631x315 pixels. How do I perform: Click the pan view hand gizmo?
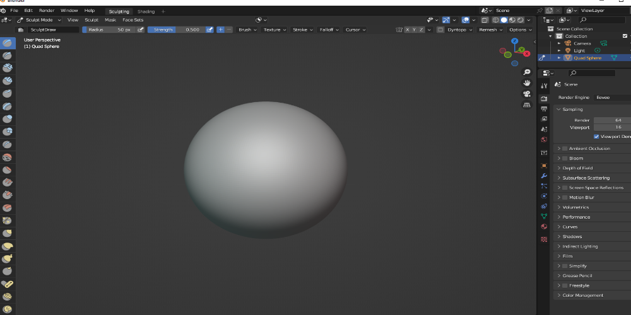click(x=526, y=83)
